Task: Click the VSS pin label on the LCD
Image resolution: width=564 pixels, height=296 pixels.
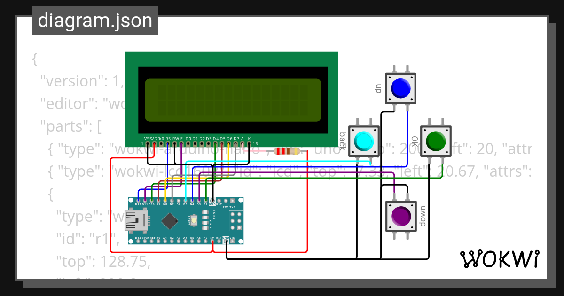Action: pos(147,139)
